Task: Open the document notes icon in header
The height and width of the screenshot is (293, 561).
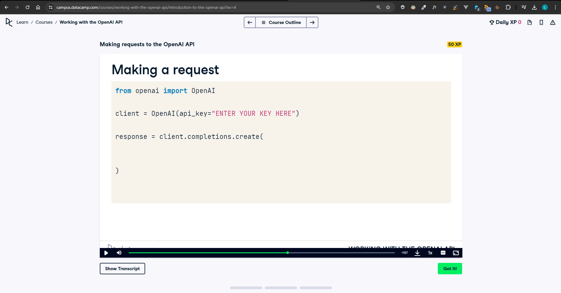Action: click(530, 22)
